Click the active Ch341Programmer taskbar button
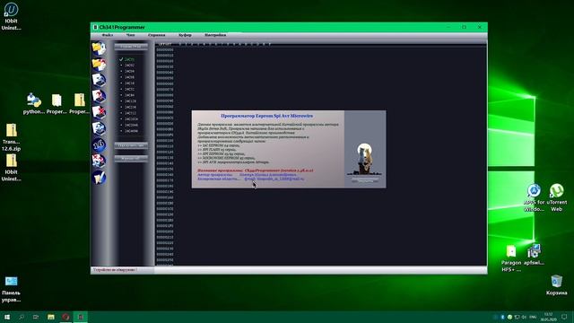Image resolution: width=574 pixels, height=323 pixels. pyautogui.click(x=81, y=317)
